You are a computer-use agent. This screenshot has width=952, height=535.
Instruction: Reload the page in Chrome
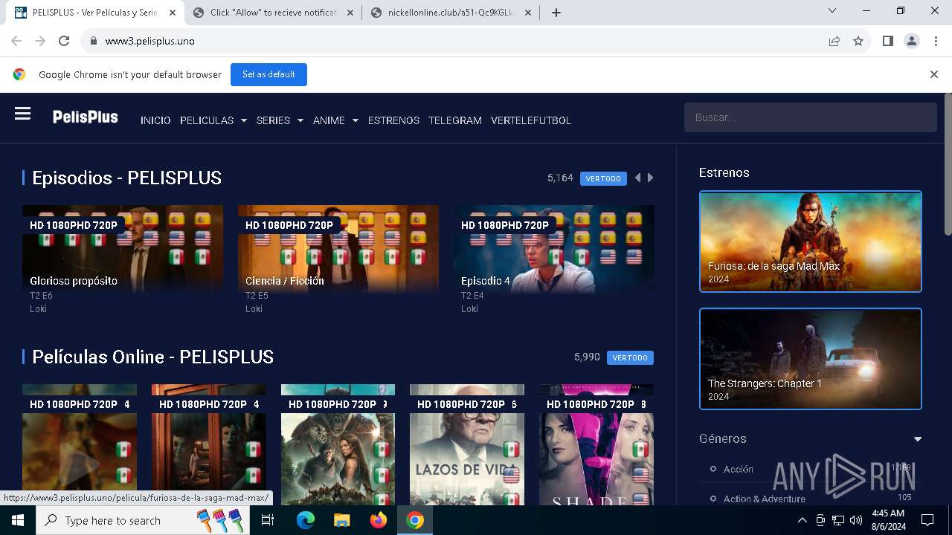(64, 41)
